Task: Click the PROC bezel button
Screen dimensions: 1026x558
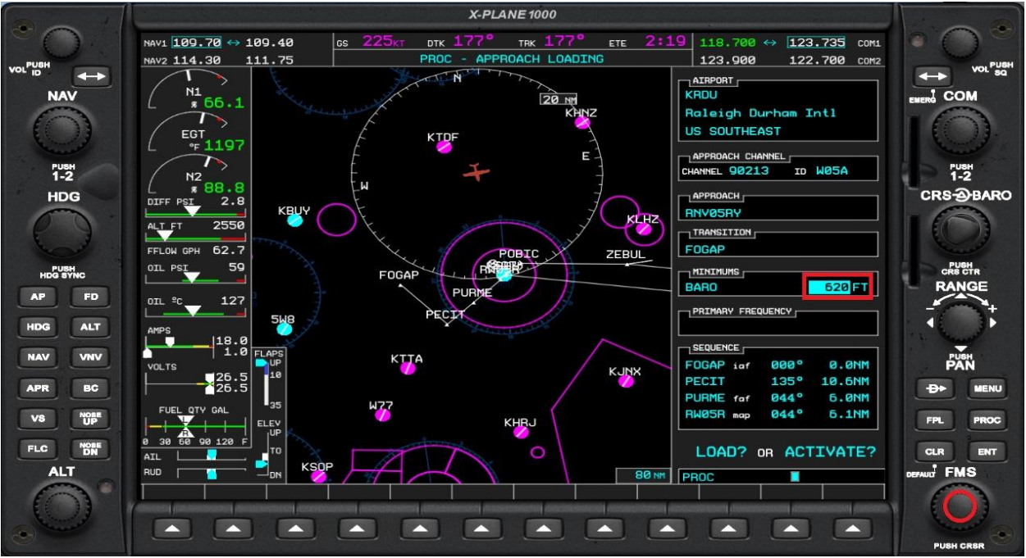Action: point(987,420)
